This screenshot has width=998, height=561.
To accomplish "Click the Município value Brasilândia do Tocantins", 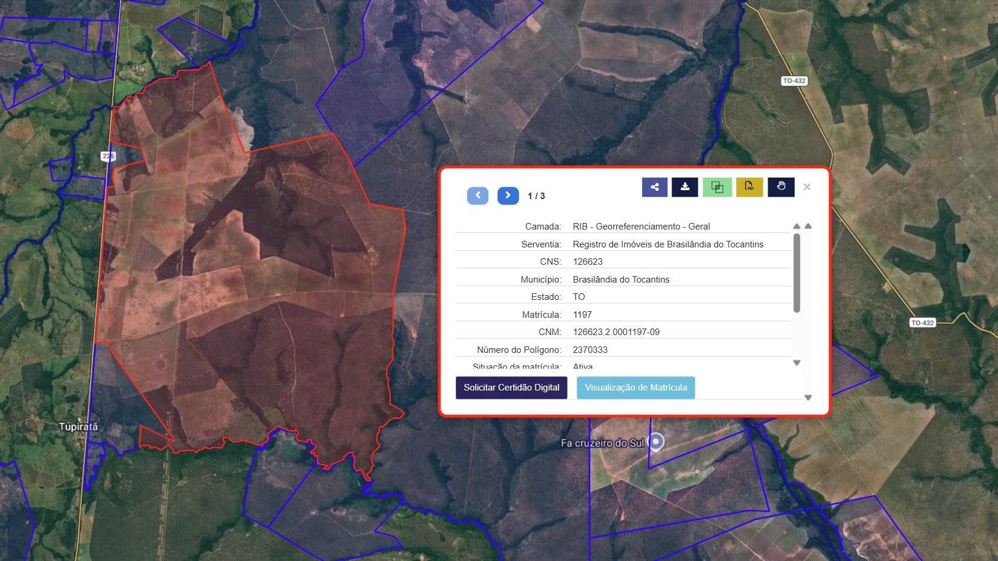I will (x=621, y=280).
